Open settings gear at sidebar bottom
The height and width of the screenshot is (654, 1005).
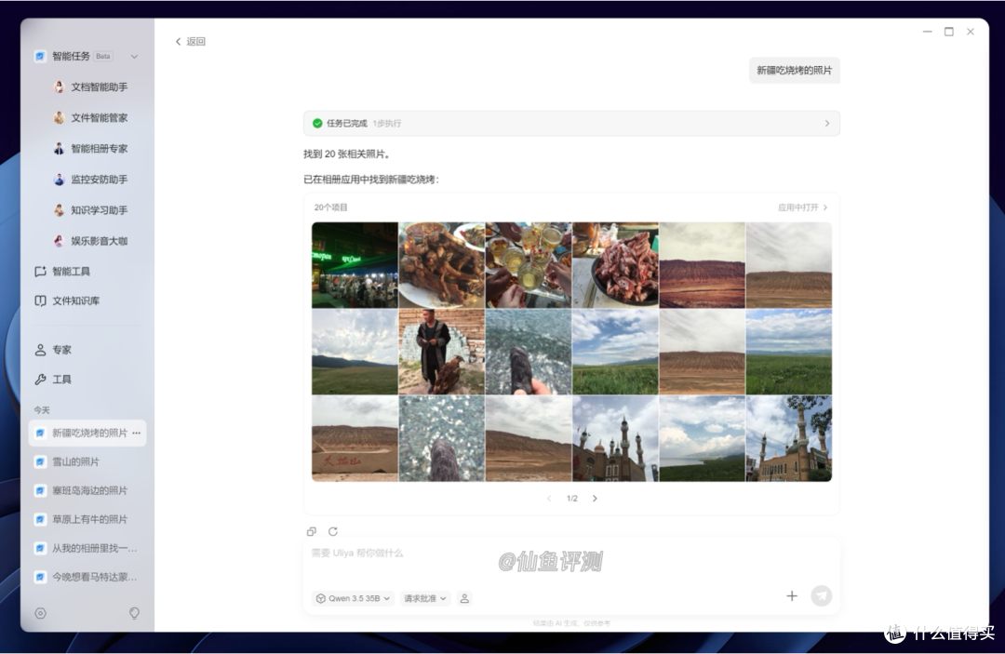(40, 614)
